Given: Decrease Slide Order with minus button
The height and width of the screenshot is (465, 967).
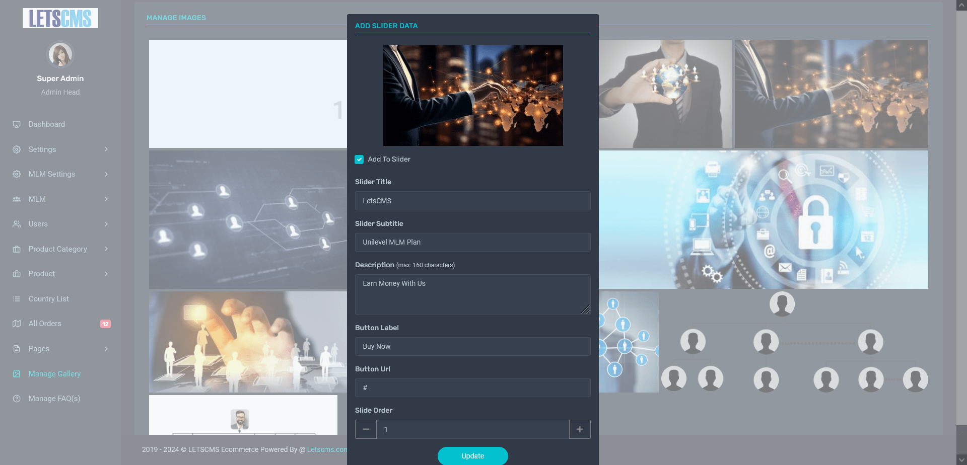Looking at the screenshot, I should click(x=366, y=429).
